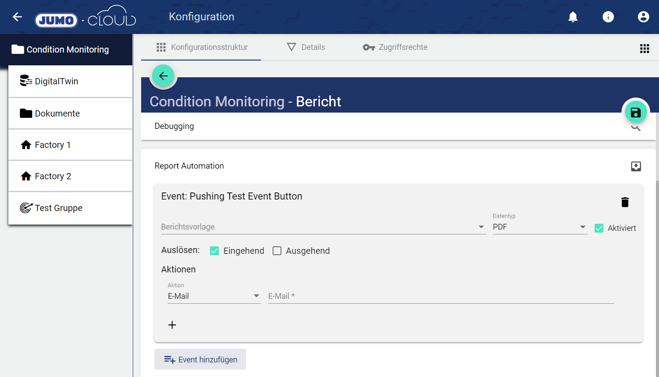Open the Aktion E-Mail dropdown
659x377 pixels.
(213, 296)
